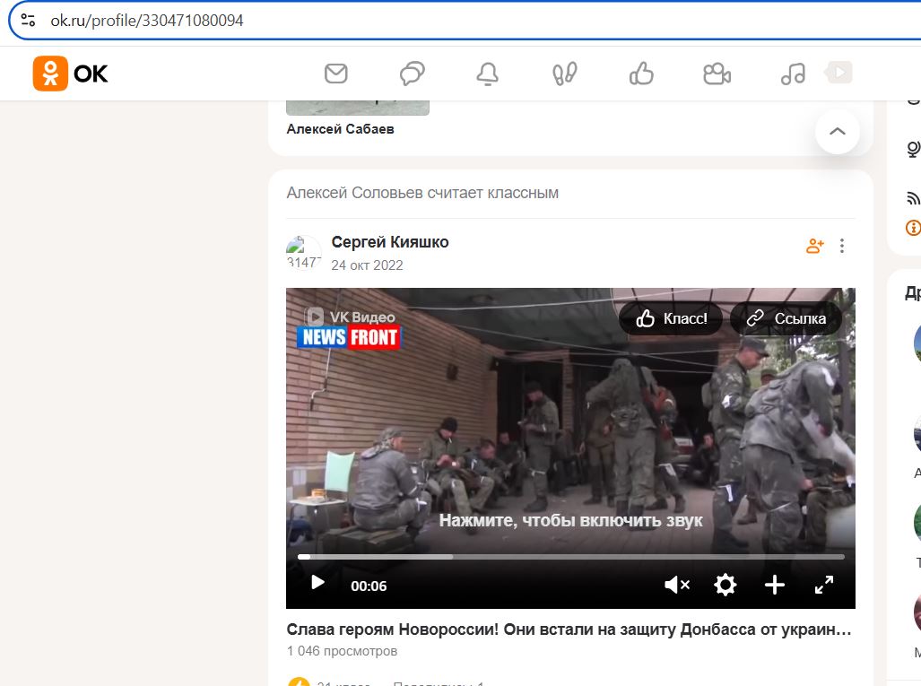921x686 pixels.
Task: Click the Класс! button on video
Action: [671, 318]
